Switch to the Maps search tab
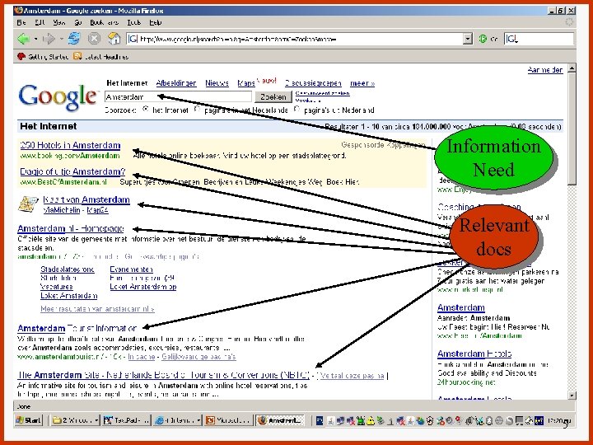This screenshot has height=445, width=593. [245, 83]
